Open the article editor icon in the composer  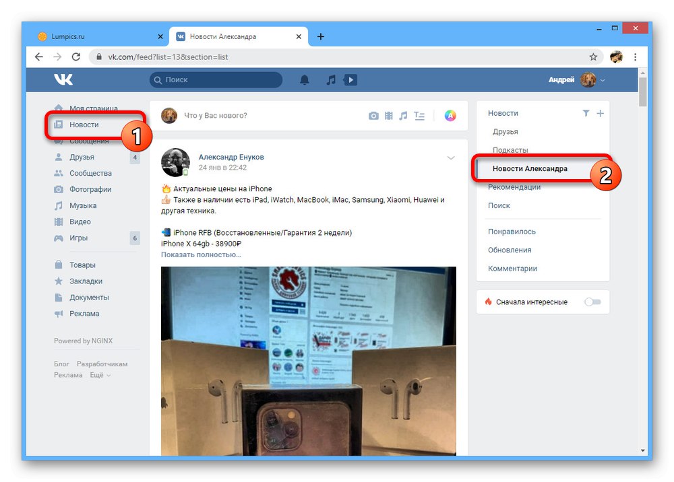(419, 116)
